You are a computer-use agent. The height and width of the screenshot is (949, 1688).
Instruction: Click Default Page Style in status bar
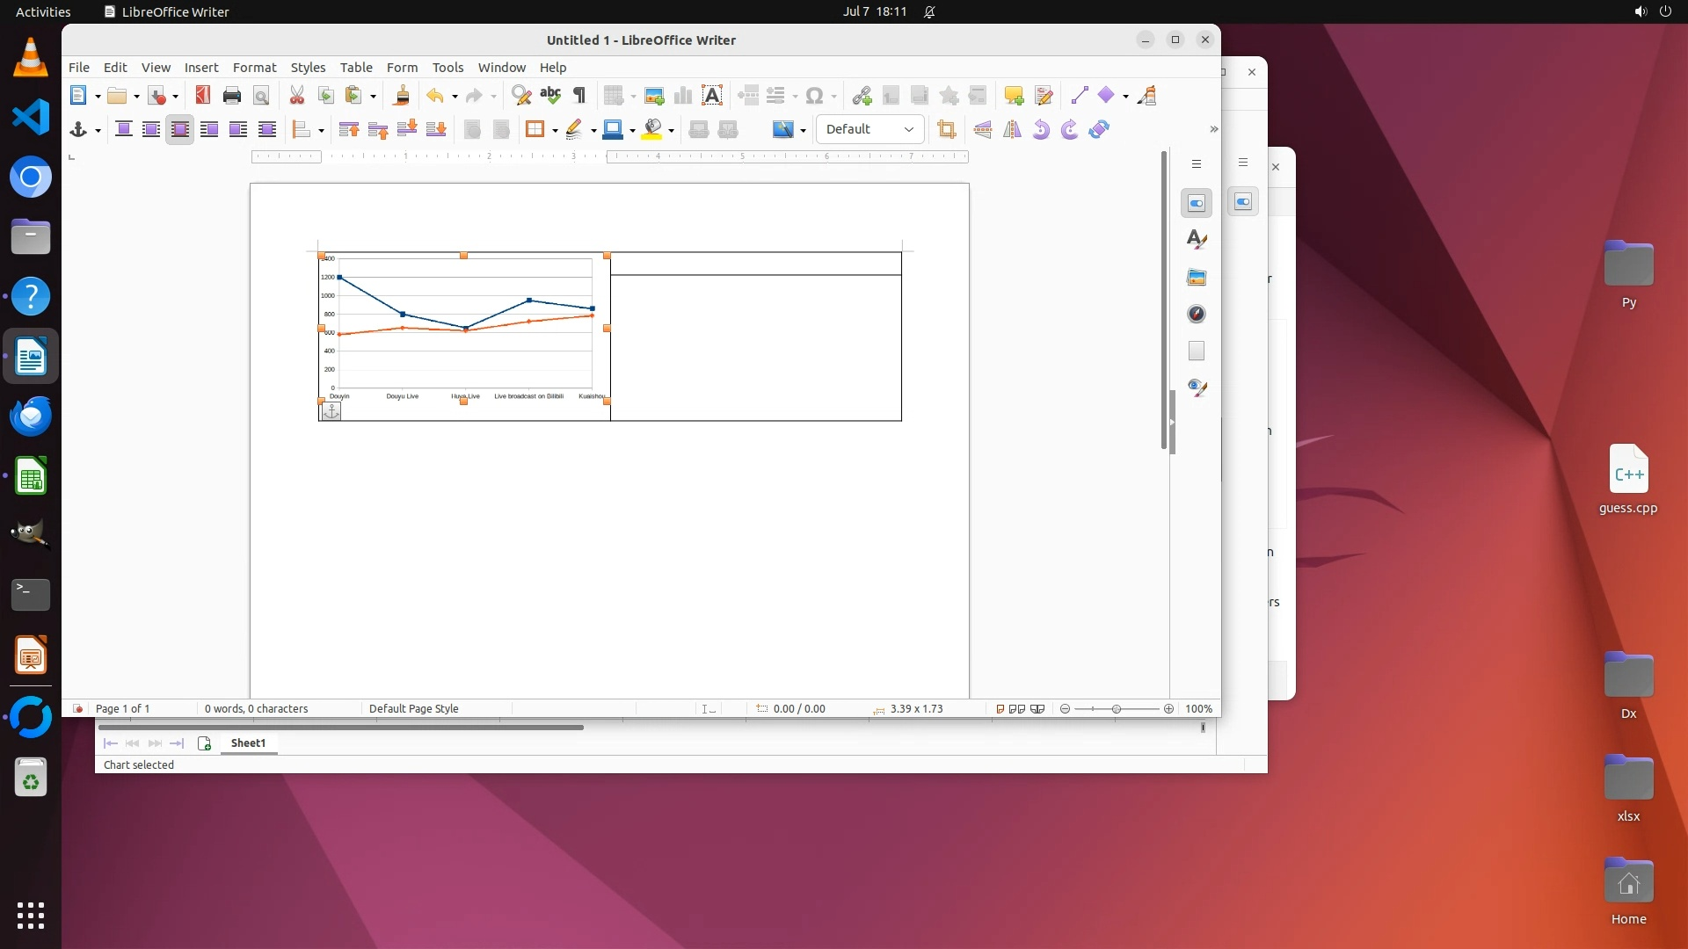coord(414,709)
